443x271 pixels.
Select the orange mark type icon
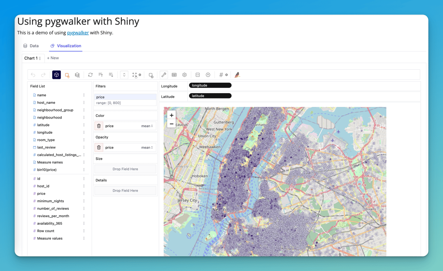67,75
